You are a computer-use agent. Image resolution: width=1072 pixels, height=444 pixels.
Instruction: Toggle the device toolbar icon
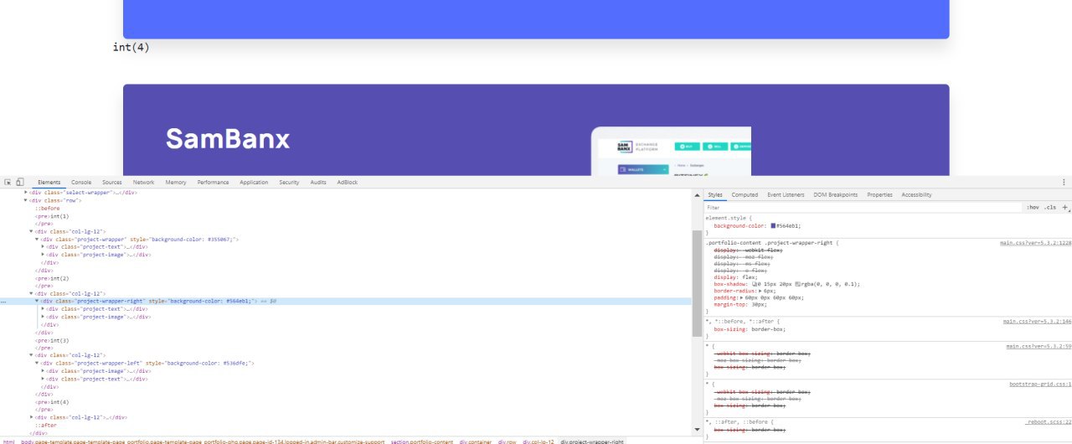point(19,182)
